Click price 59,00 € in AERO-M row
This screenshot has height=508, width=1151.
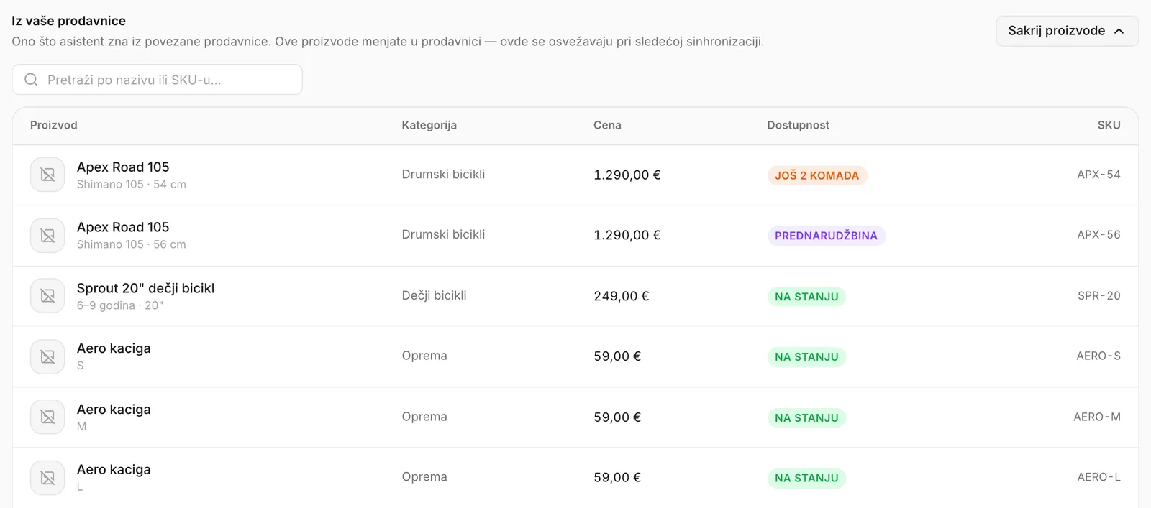pos(617,418)
